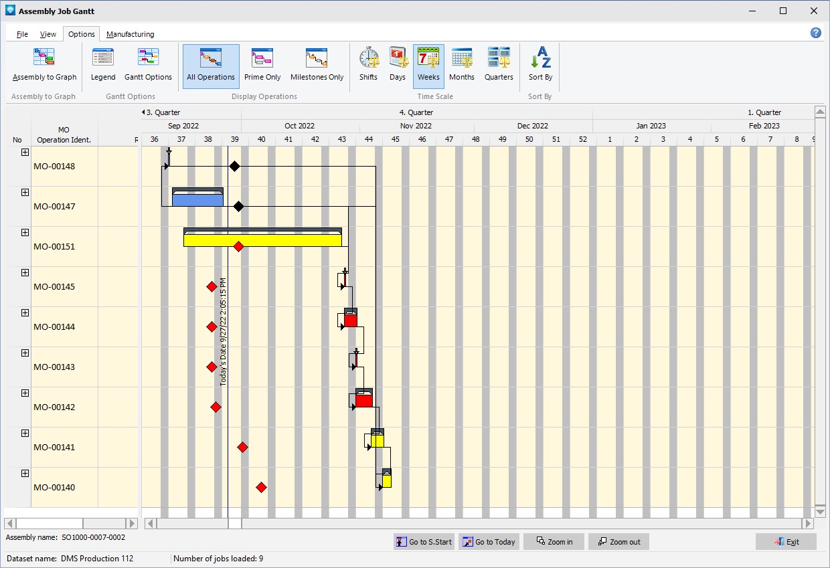This screenshot has width=830, height=568.
Task: Zoom in on the Gantt chart
Action: click(x=554, y=542)
